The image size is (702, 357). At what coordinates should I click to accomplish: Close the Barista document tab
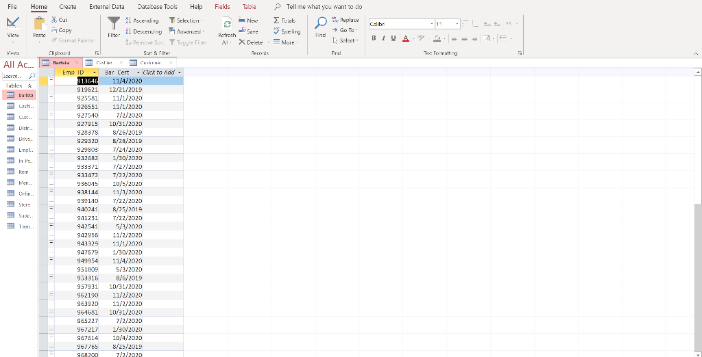coord(77,62)
